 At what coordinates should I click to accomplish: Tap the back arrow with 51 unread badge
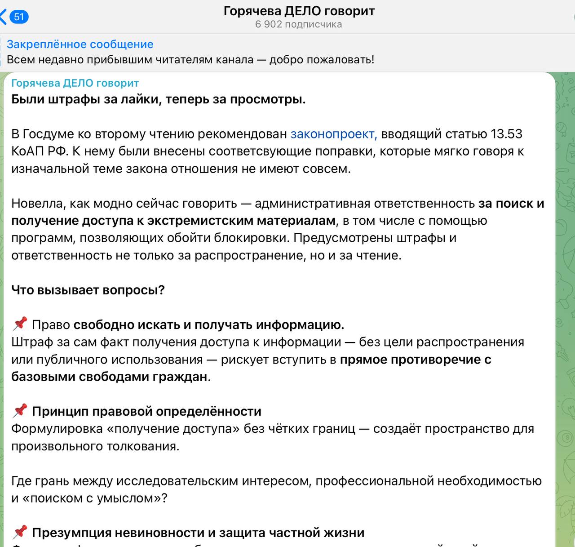pos(14,17)
